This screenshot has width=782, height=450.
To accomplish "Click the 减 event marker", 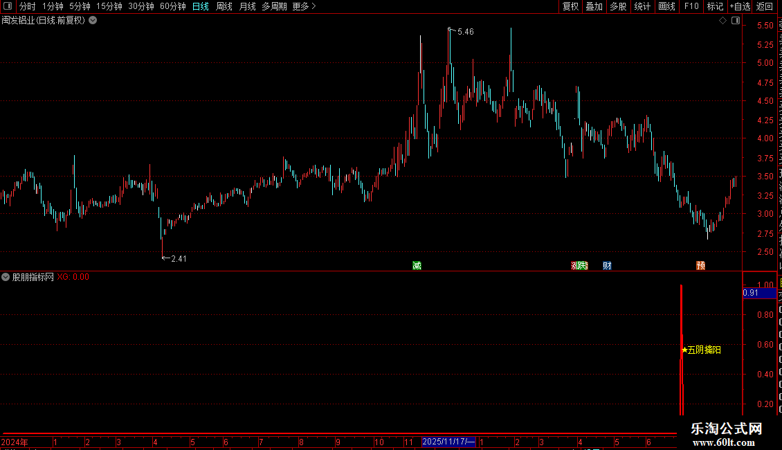I will (417, 265).
